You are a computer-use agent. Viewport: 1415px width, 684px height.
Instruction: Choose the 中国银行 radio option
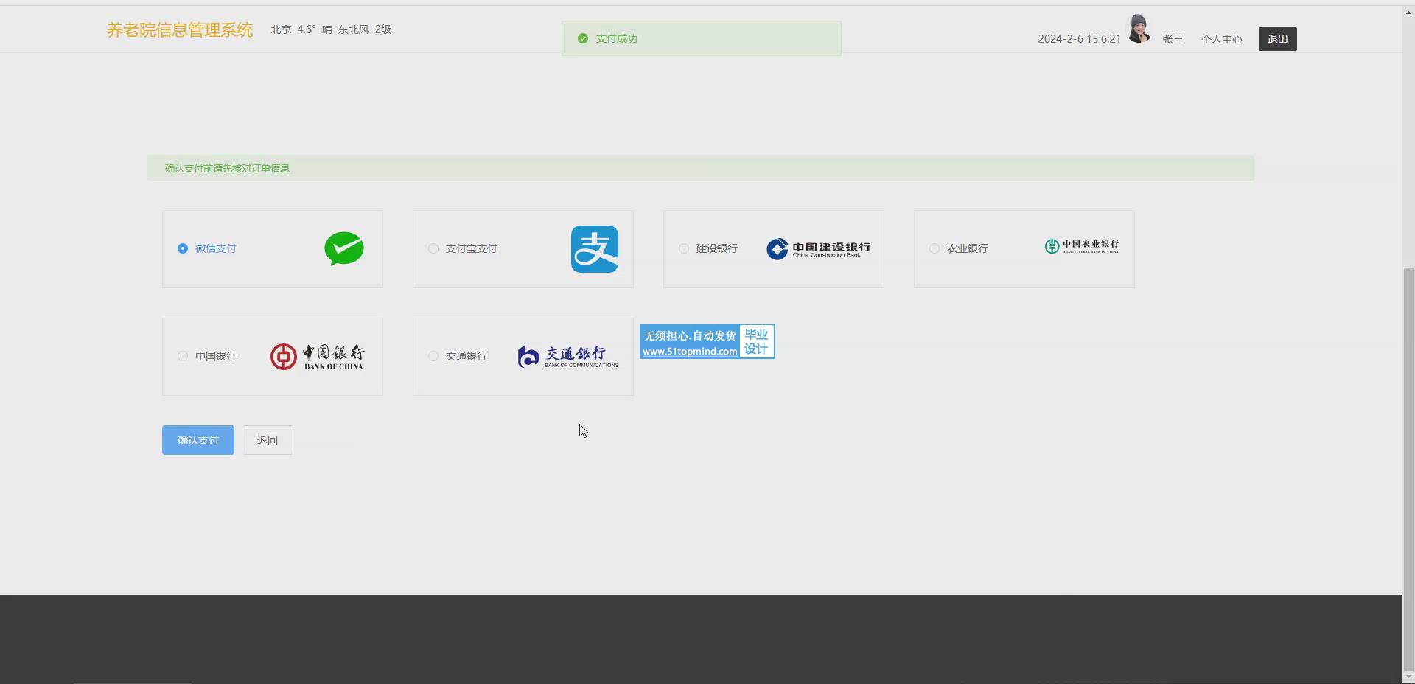tap(183, 356)
